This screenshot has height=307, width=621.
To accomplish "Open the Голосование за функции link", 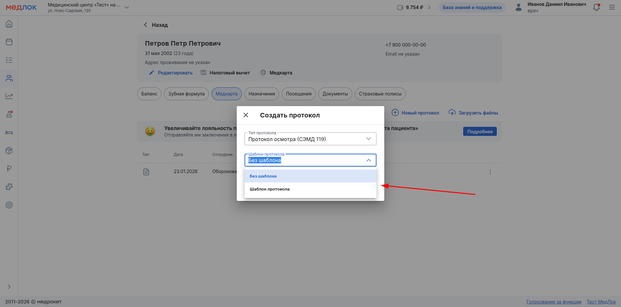I will coord(554,302).
